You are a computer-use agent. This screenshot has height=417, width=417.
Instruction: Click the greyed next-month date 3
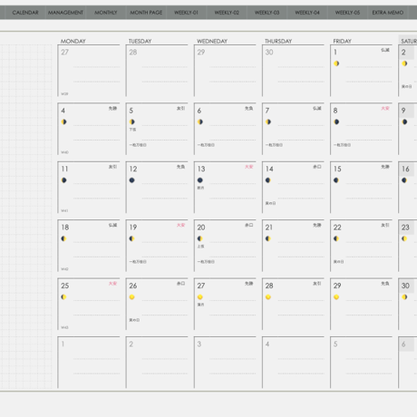tap(199, 344)
